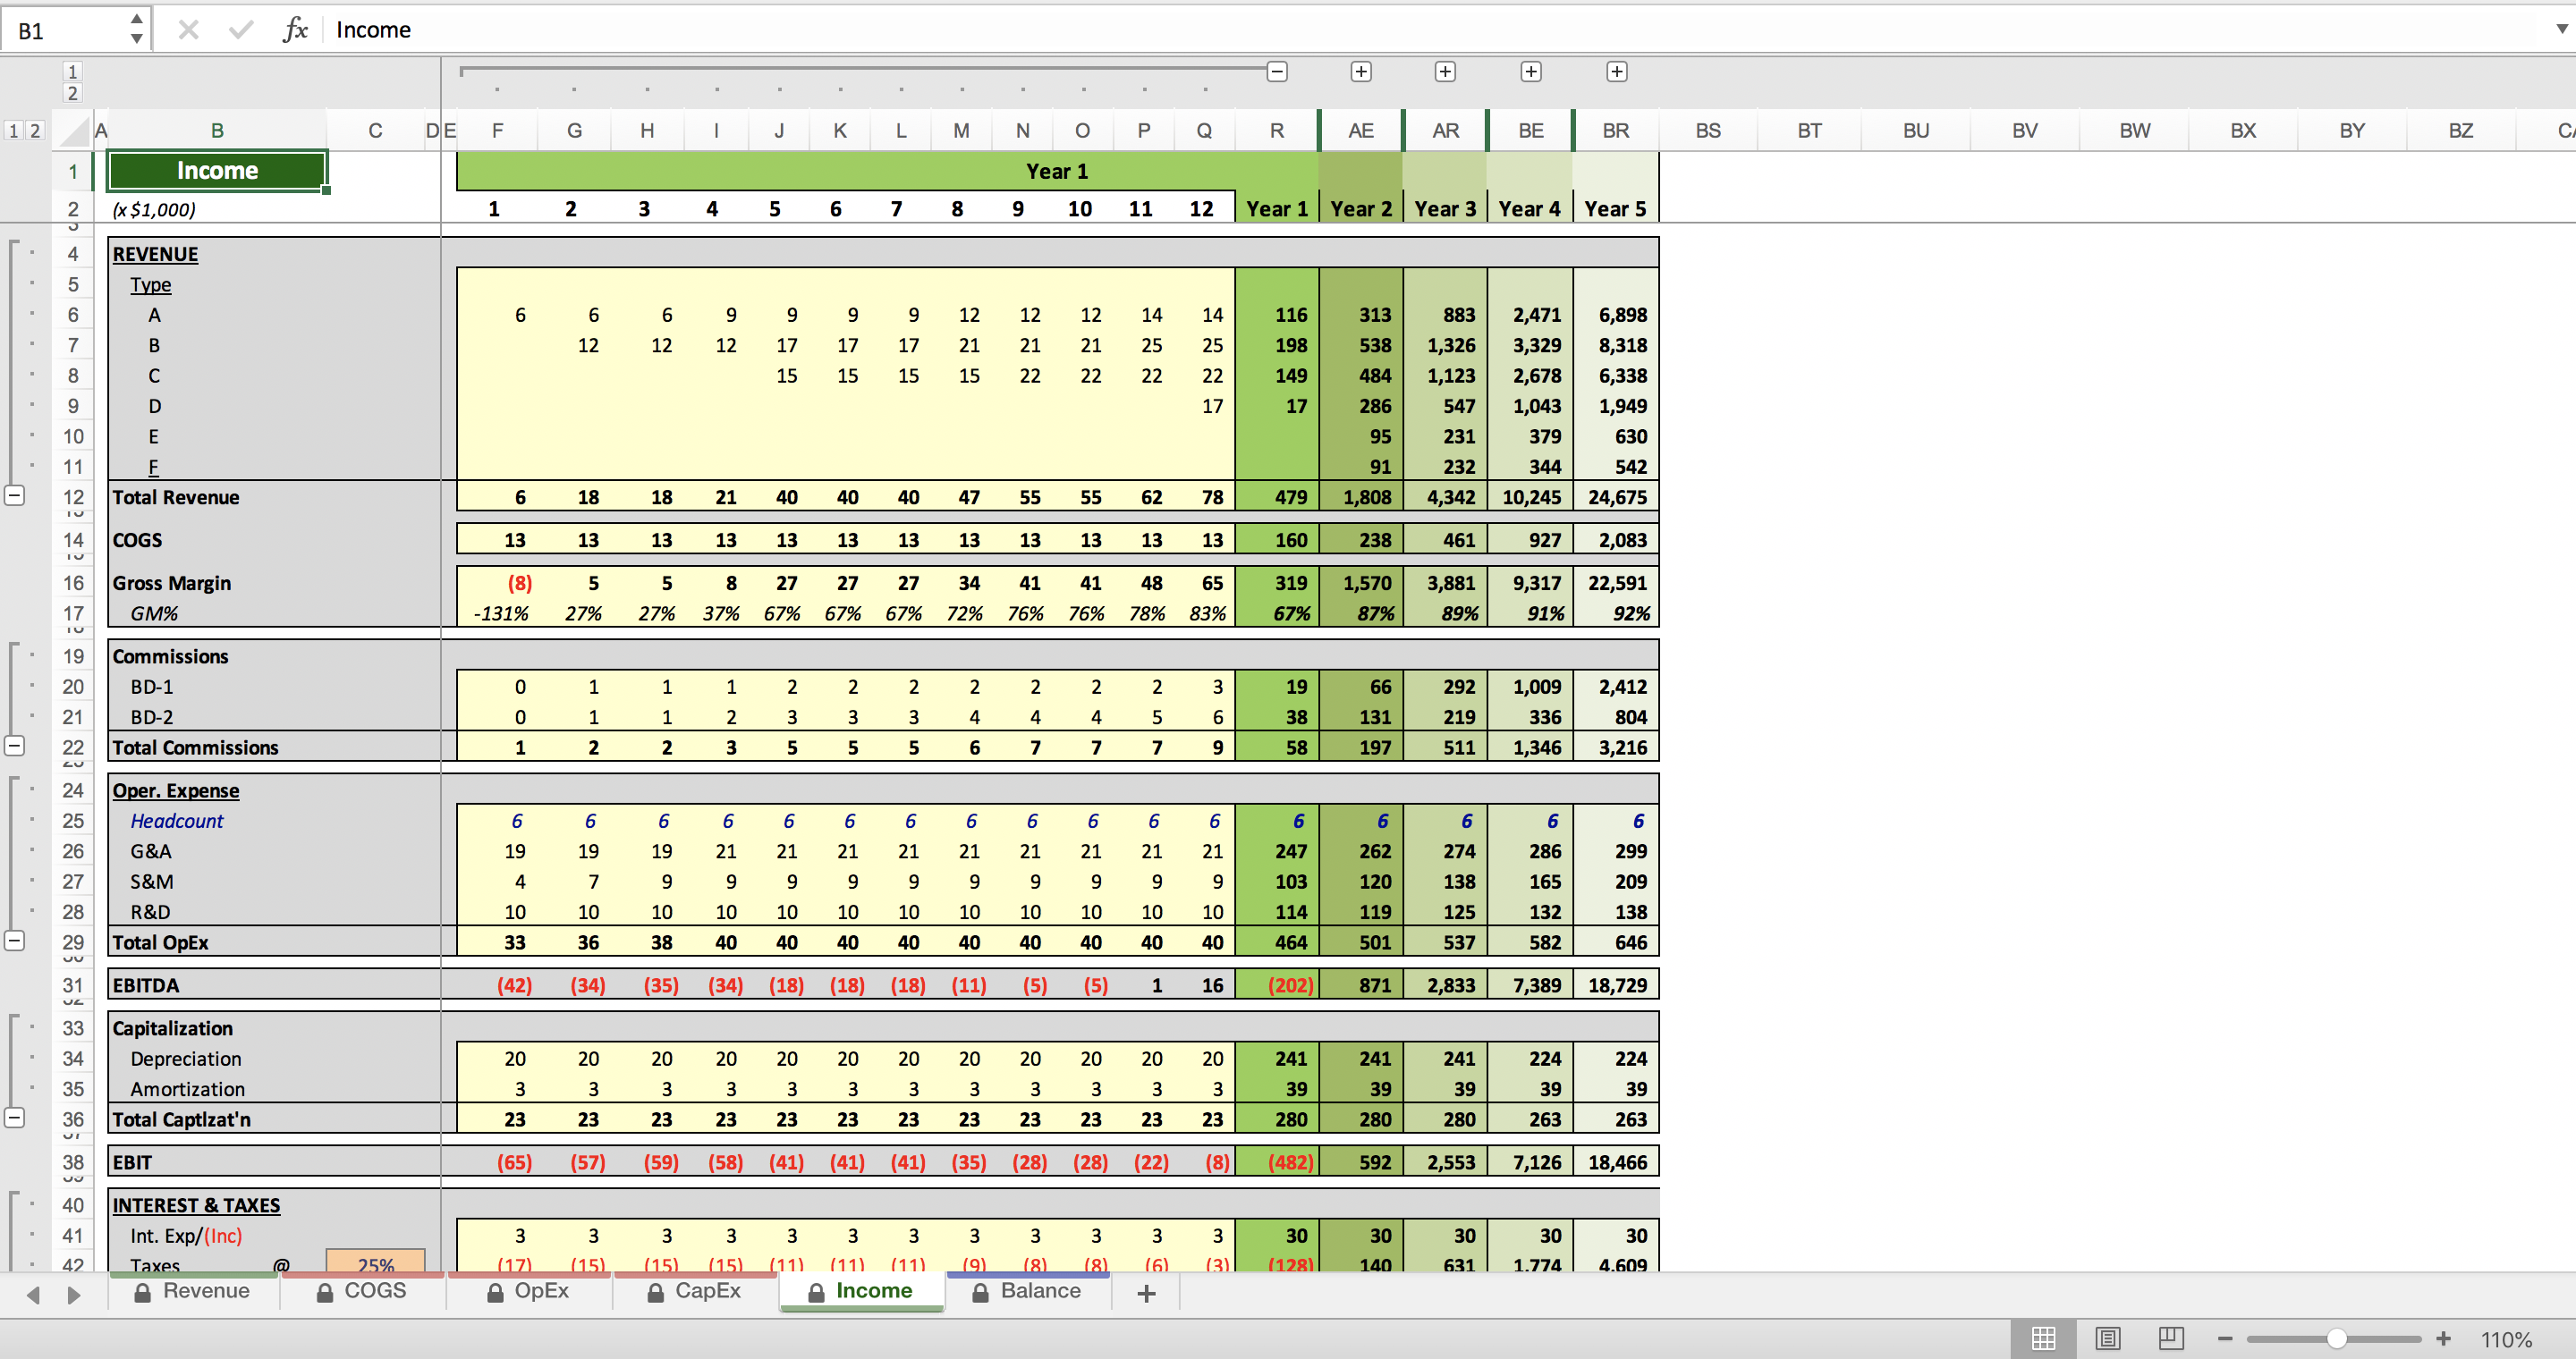Click the zoom in plus button
This screenshot has height=1359, width=2576.
pos(2443,1339)
